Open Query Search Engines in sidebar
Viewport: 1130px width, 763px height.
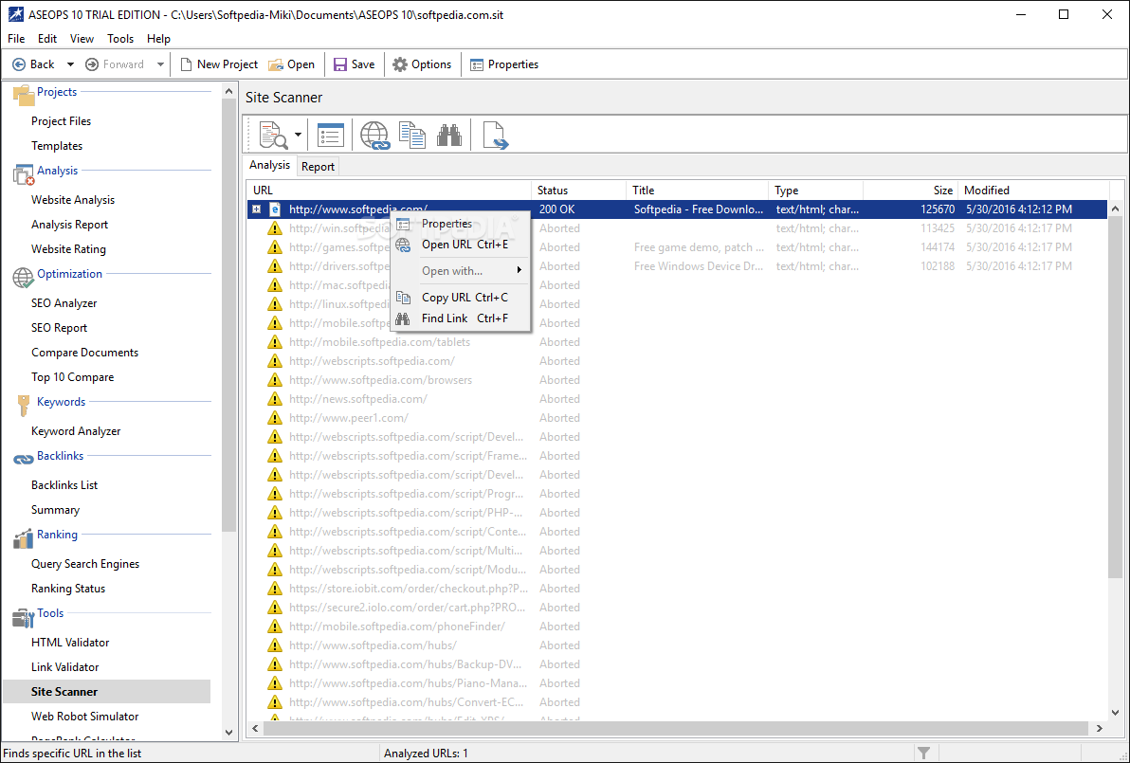coord(85,563)
